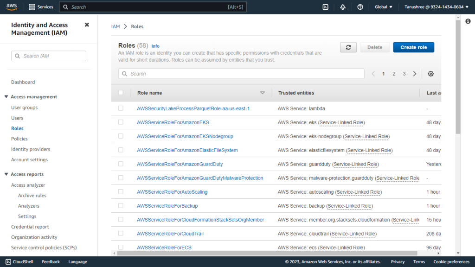Go to previous page of roles
This screenshot has width=475, height=267.
pos(373,74)
